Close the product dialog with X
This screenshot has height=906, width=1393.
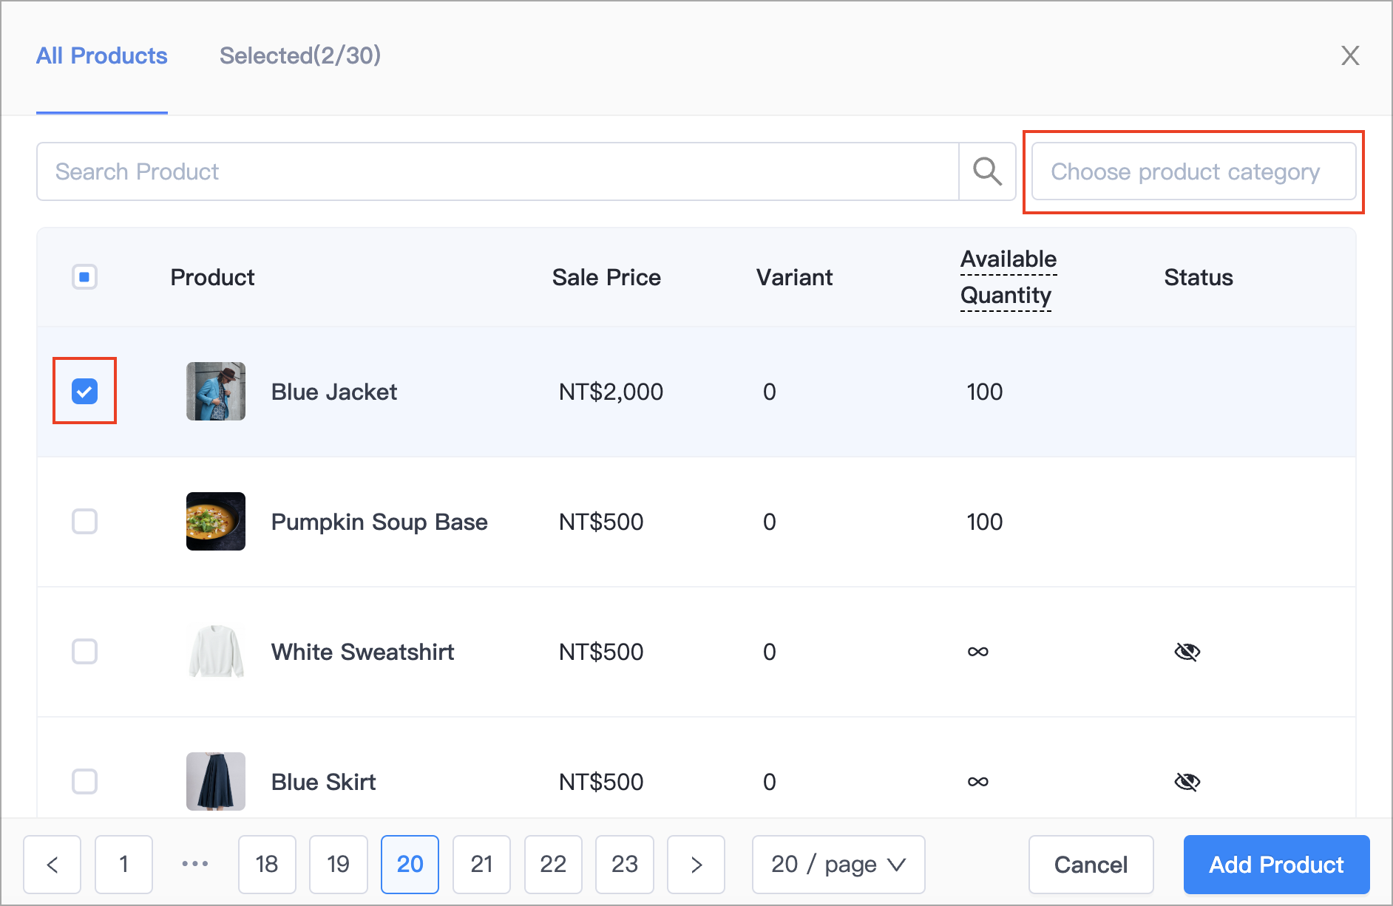coord(1350,55)
